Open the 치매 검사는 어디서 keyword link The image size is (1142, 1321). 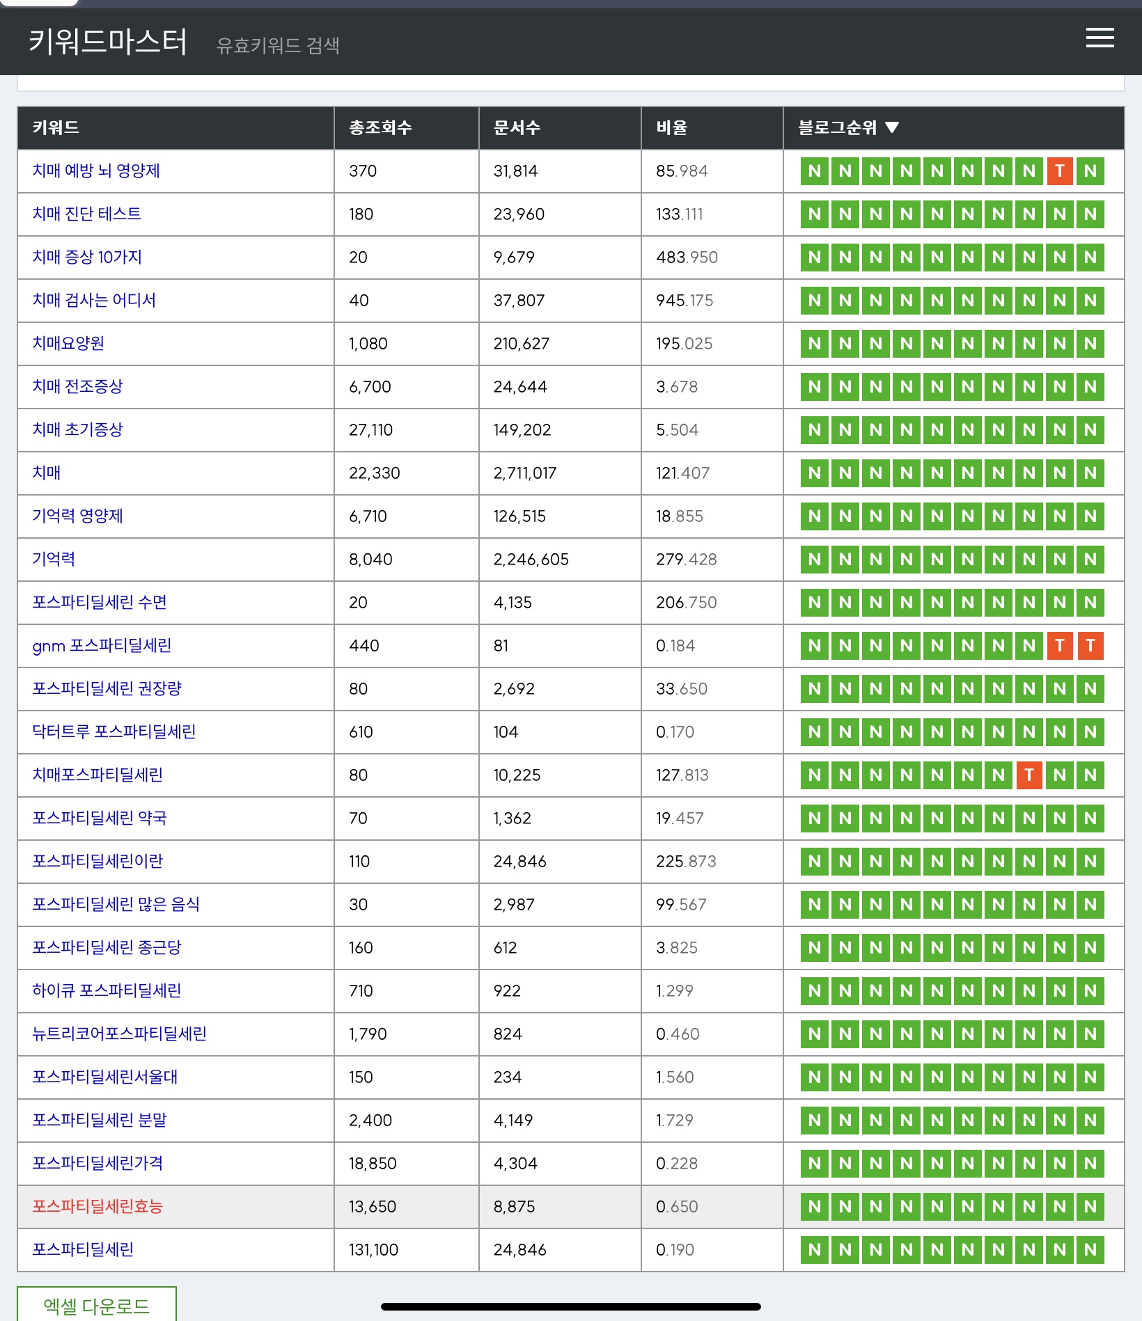(x=94, y=300)
